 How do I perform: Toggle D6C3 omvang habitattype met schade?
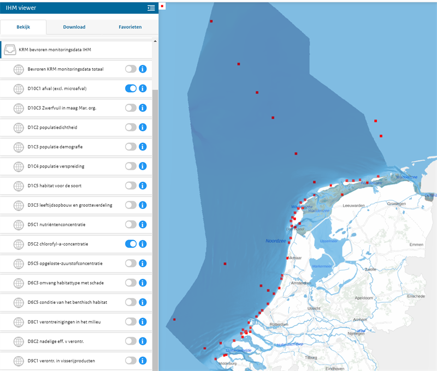[131, 283]
